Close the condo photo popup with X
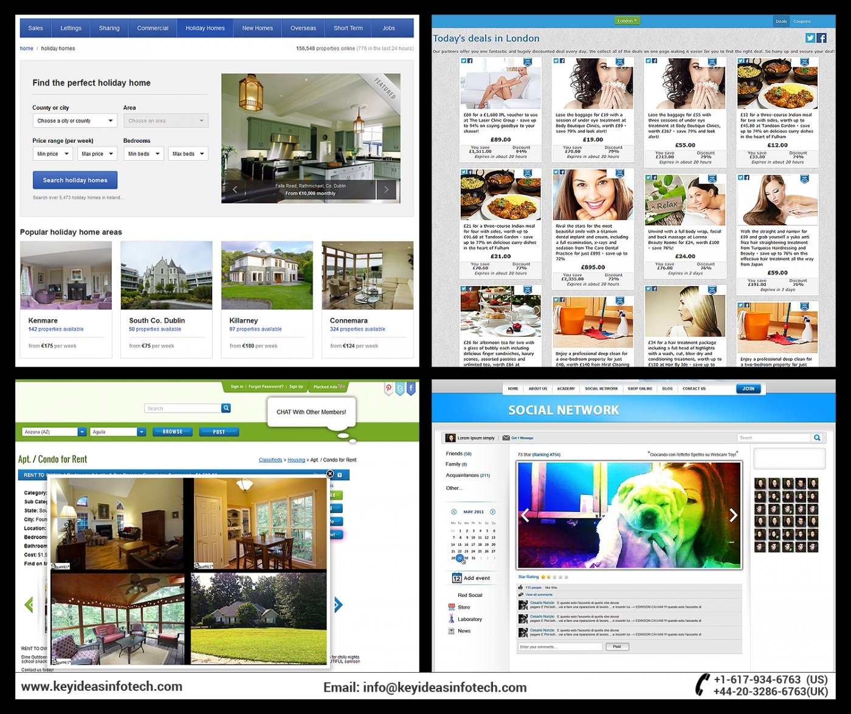The image size is (851, 714). click(330, 474)
